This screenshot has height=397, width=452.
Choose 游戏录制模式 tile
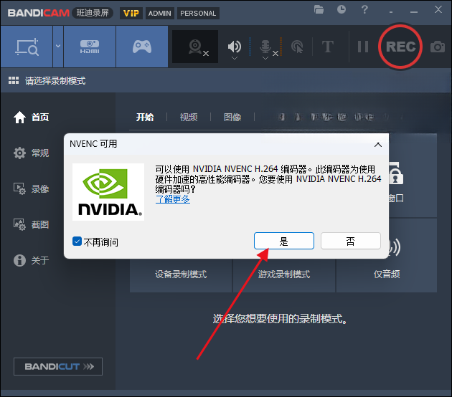pos(284,274)
